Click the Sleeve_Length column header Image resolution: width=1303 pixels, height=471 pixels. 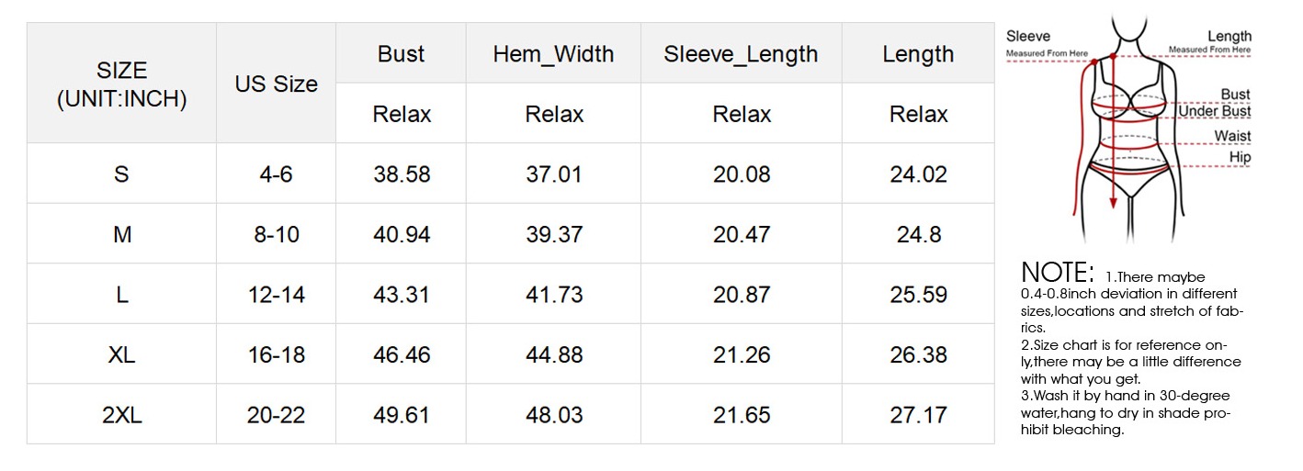click(x=741, y=54)
